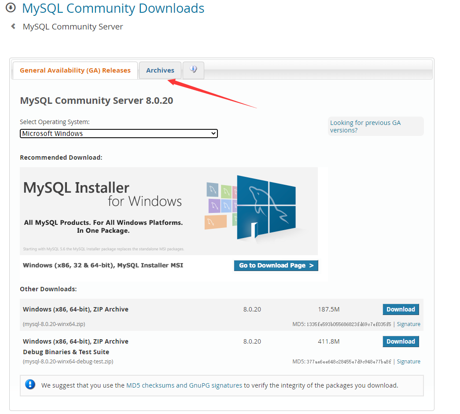This screenshot has width=460, height=414.
Task: Click the download circle icon beside page title
Action: 11,7
